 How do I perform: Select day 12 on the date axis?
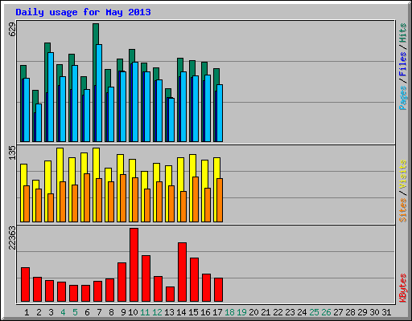coord(157,312)
